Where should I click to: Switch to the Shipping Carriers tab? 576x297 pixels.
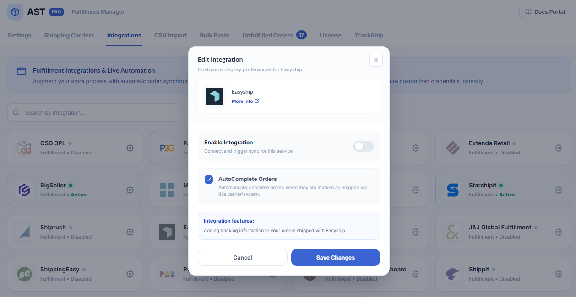(69, 35)
